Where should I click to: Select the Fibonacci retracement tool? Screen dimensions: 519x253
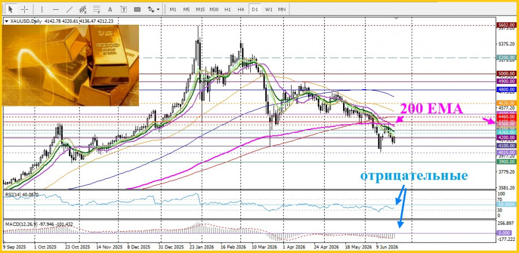tap(97, 9)
